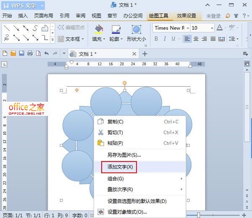252x218 pixels.
Task: Center align text
Action: pyautogui.click(x=196, y=39)
